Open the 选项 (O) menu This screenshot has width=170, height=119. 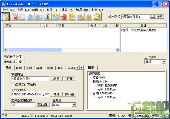(x=82, y=10)
